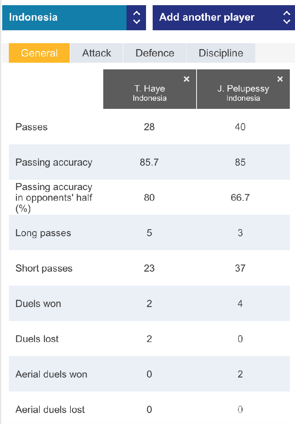Image resolution: width=295 pixels, height=424 pixels.
Task: Switch to the Defence tab
Action: point(155,53)
